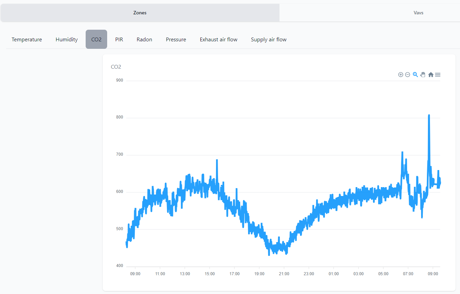The image size is (460, 294).
Task: Click the zoom in icon on chart
Action: (x=401, y=75)
